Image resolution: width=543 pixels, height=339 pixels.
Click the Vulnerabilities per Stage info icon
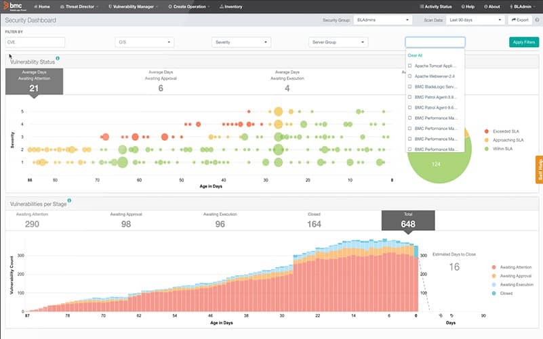point(69,200)
